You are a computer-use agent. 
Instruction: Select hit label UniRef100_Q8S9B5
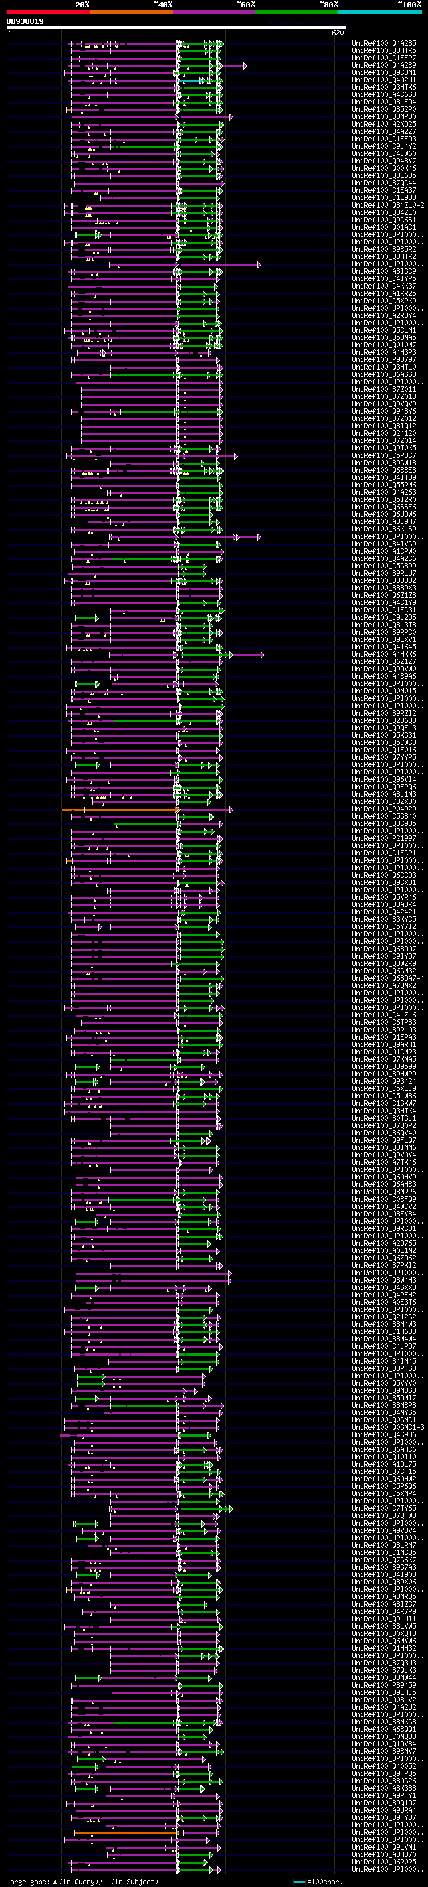pyautogui.click(x=384, y=824)
